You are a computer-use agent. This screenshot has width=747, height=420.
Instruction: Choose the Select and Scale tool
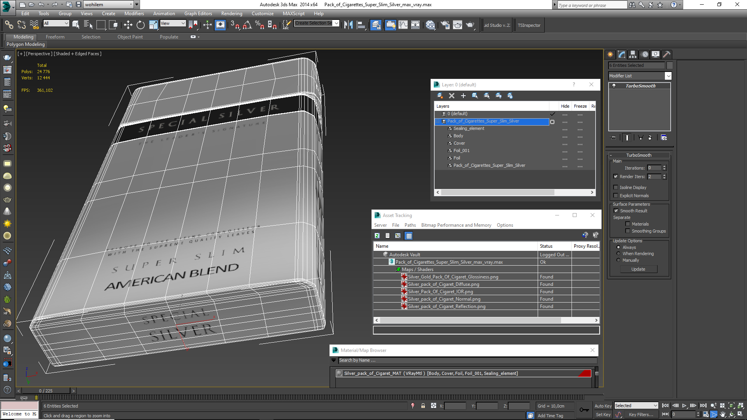tap(153, 25)
